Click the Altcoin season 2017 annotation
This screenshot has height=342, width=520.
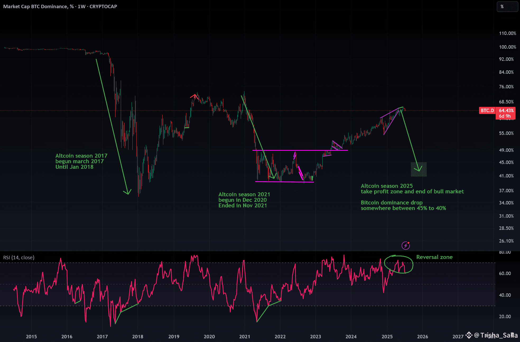pos(81,161)
